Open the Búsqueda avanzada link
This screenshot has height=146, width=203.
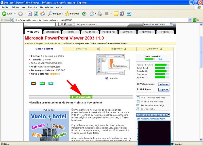87,24
